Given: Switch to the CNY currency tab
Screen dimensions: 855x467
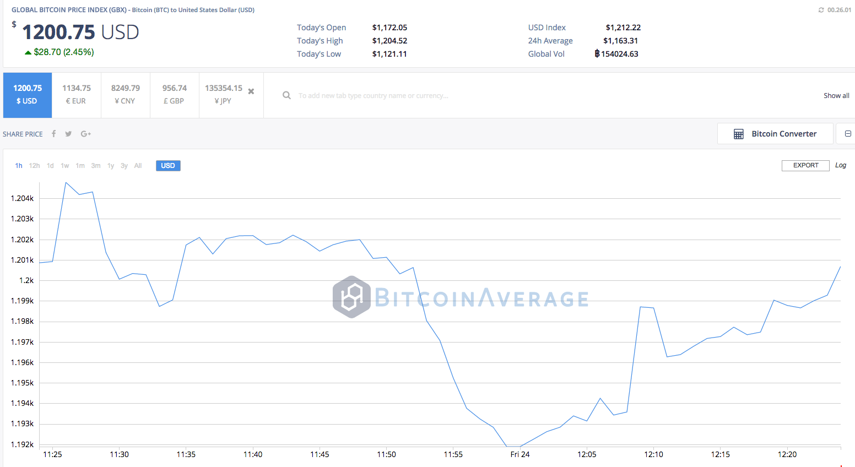Looking at the screenshot, I should pos(125,94).
